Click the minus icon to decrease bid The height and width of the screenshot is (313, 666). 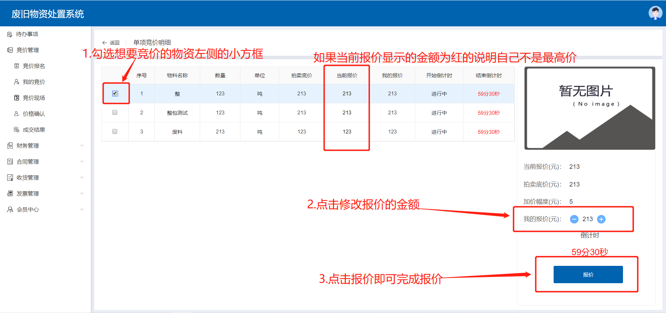[x=574, y=219]
